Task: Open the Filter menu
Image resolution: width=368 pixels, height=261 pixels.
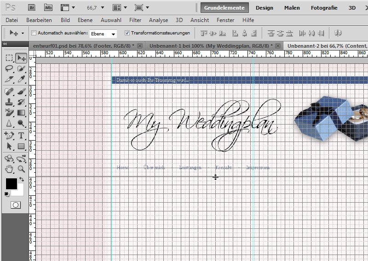Action: tap(135, 20)
